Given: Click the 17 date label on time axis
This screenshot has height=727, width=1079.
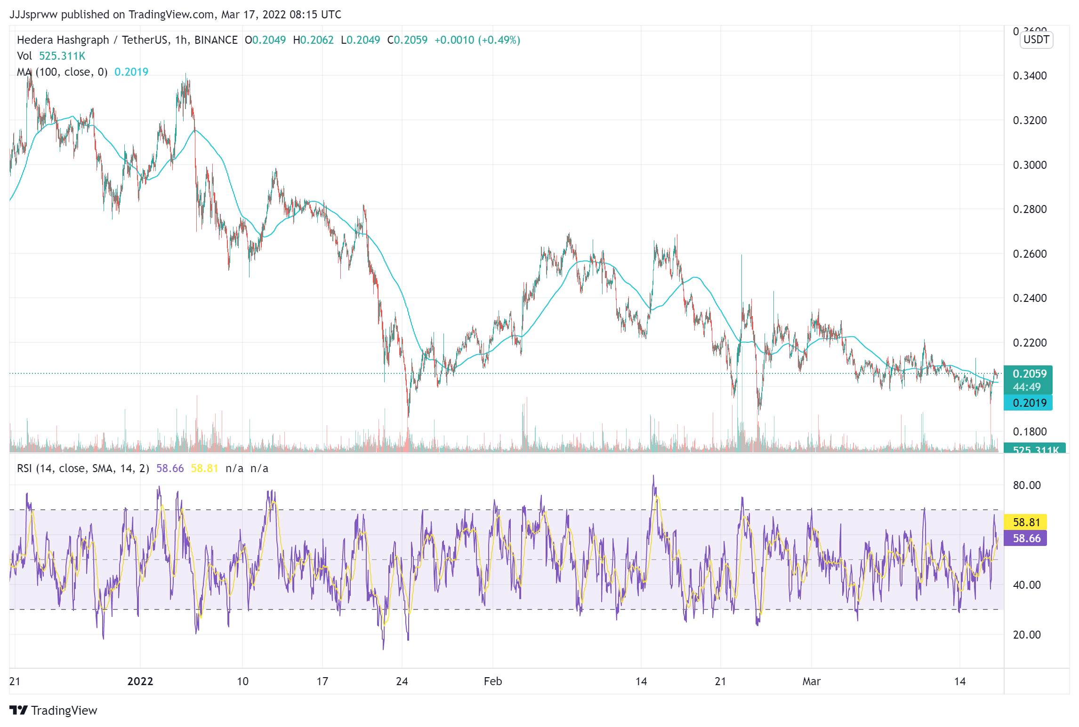Looking at the screenshot, I should coord(322,681).
